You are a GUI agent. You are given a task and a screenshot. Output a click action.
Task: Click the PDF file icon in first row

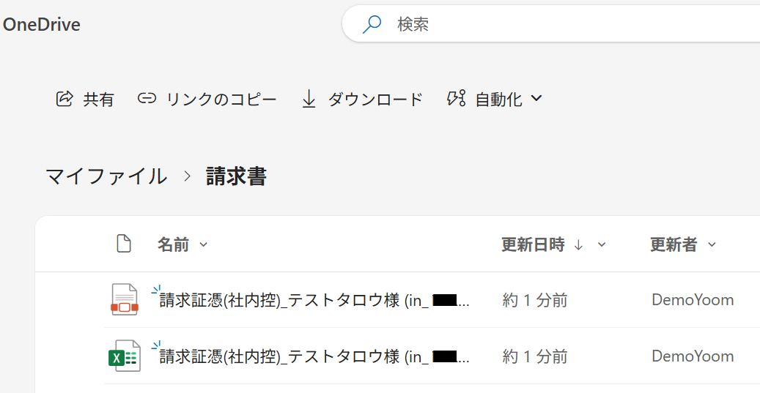click(x=124, y=299)
